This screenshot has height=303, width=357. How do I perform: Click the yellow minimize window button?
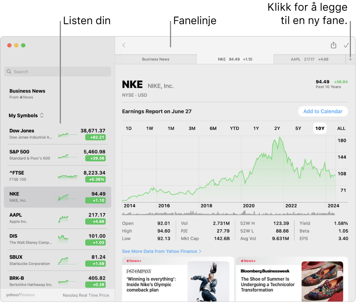[x=16, y=45]
